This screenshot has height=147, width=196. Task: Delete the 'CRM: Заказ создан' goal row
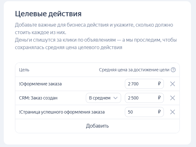172,98
